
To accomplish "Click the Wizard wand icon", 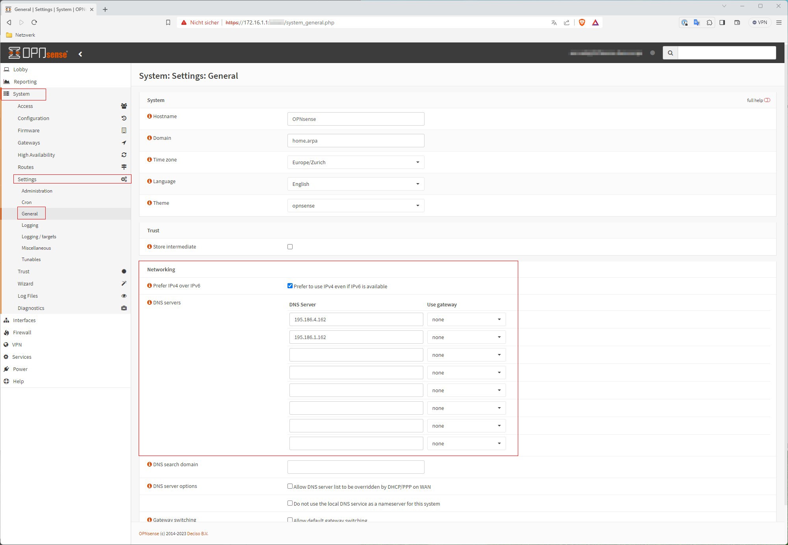I will 124,284.
